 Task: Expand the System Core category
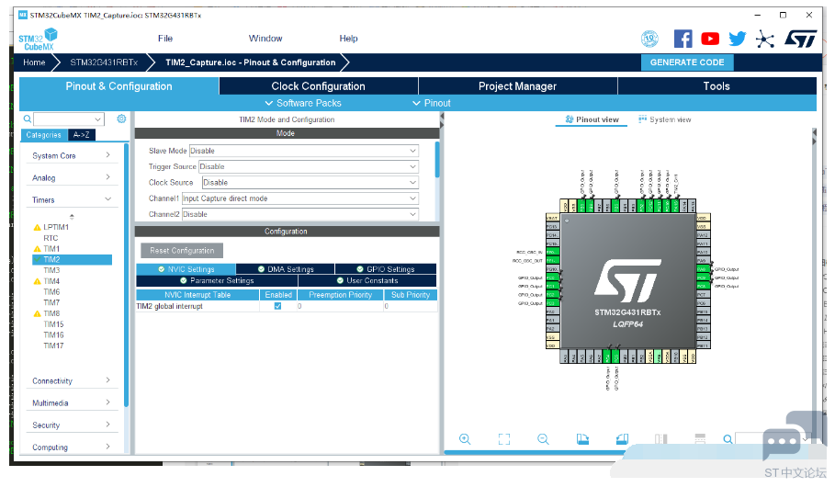coord(72,155)
